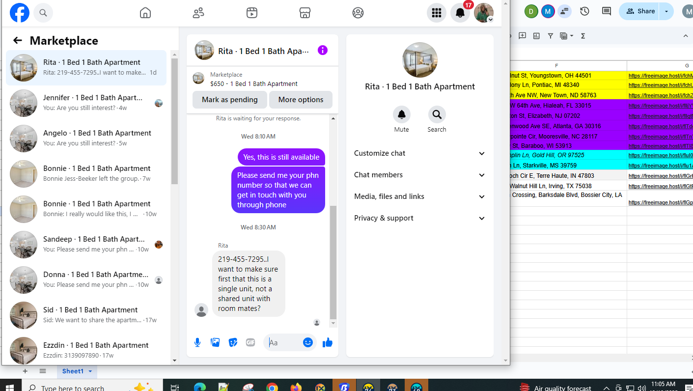
Task: Open Sid conversation in list
Action: (86, 315)
